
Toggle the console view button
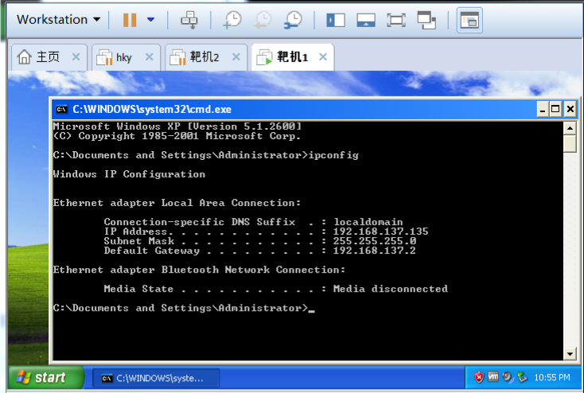coord(469,20)
